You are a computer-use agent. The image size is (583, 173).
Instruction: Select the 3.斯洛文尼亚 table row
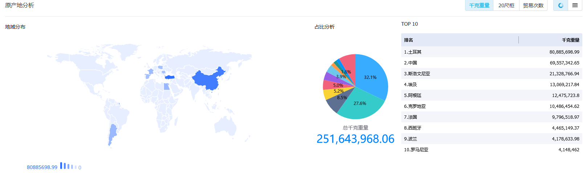tap(491, 74)
